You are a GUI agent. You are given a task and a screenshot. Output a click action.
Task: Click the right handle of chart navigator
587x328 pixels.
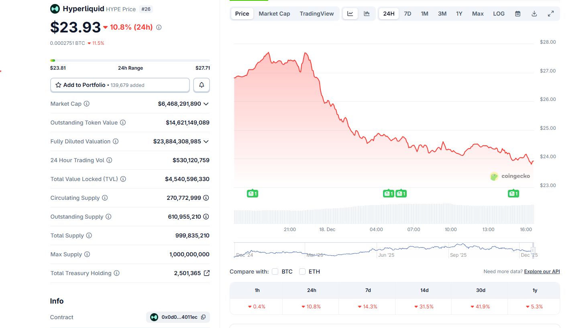point(533,250)
